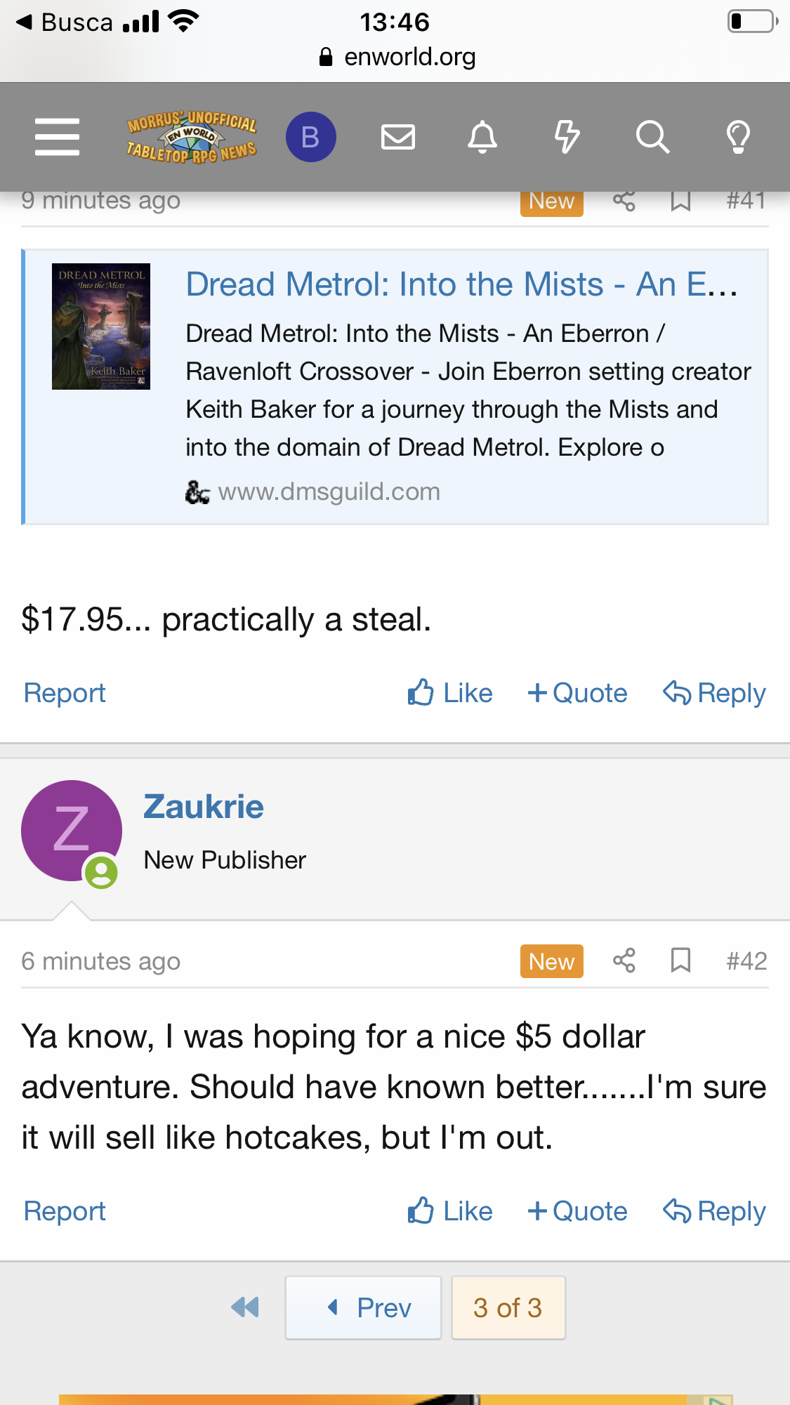Quote Zaukrie's post
This screenshot has height=1405, width=790.
[577, 1211]
